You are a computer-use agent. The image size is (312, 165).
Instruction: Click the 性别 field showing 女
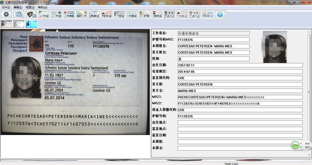point(213,59)
